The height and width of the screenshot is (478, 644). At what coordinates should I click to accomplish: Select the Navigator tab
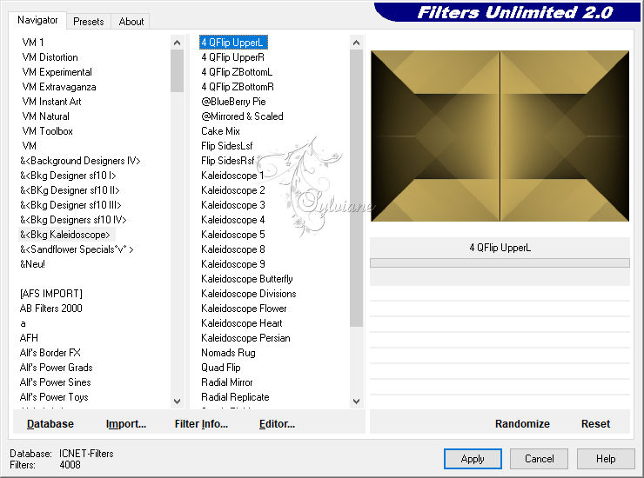[x=37, y=20]
